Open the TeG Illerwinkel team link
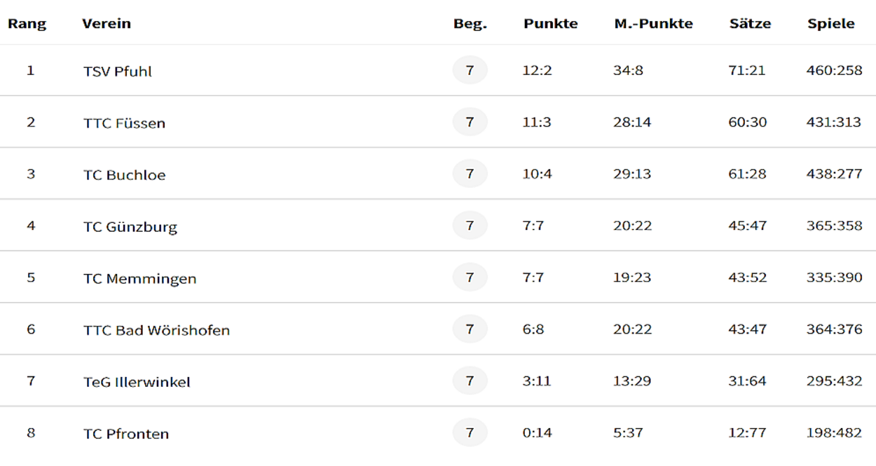 [137, 382]
